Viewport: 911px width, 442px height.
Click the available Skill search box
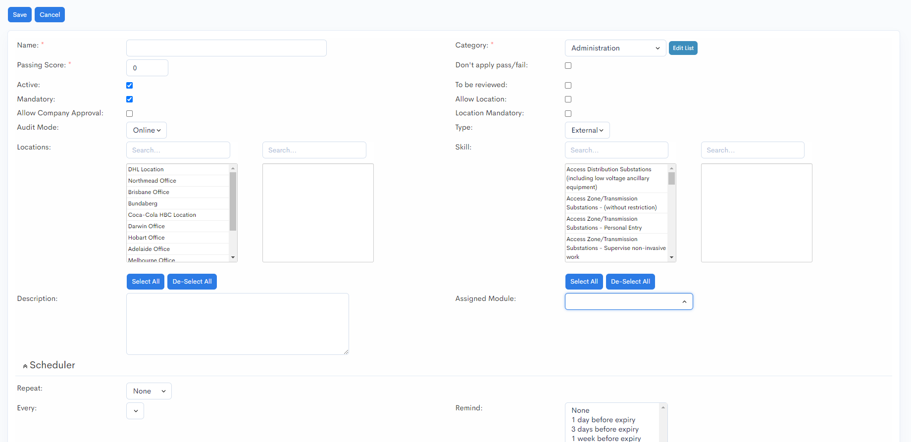pyautogui.click(x=616, y=150)
